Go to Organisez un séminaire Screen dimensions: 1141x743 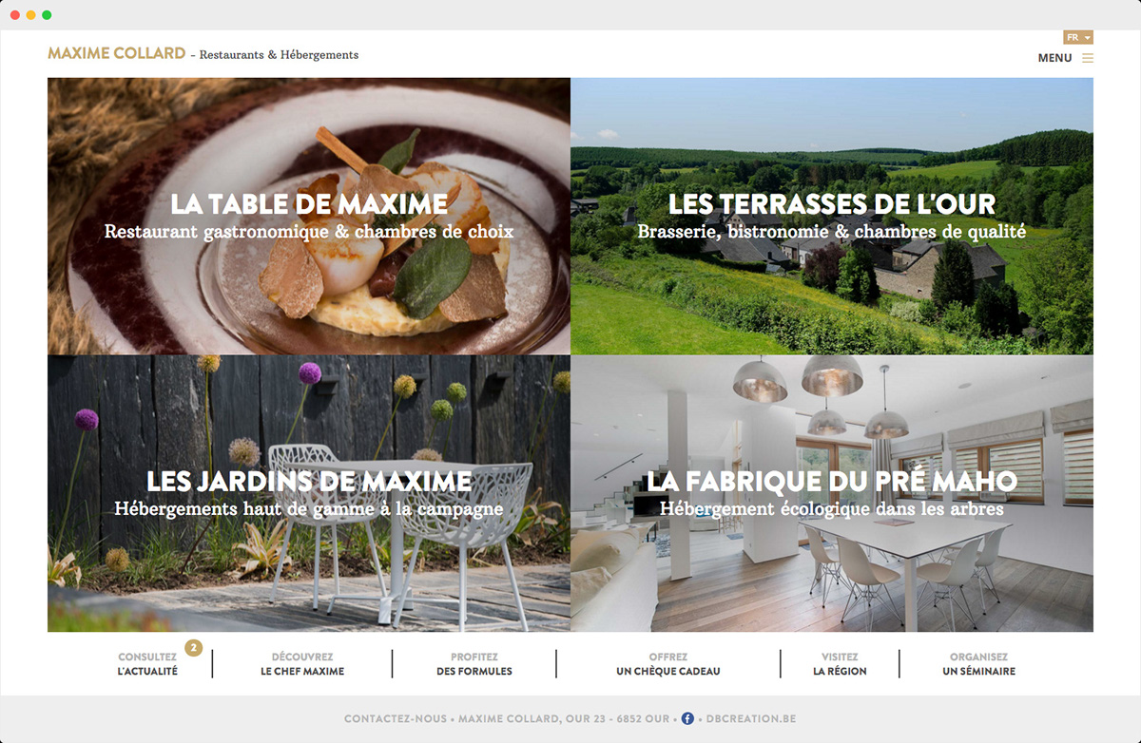[978, 664]
